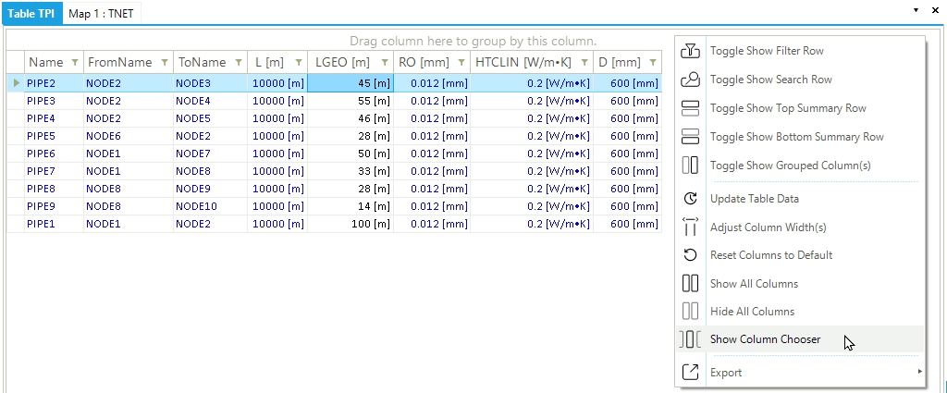Click the Hide All Columns icon
Viewport: 947px width, 393px height.
690,312
